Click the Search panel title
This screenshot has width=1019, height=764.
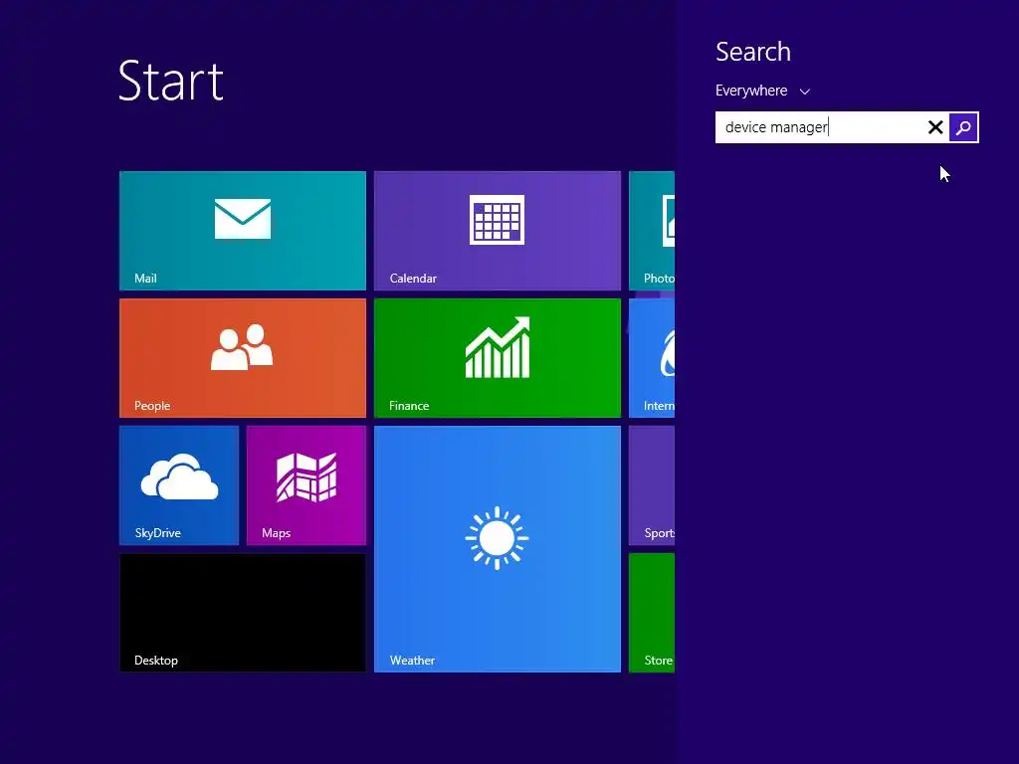[753, 52]
